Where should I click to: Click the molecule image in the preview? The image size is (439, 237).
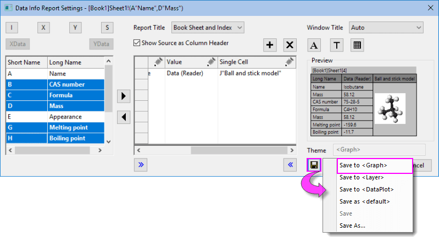(390, 109)
